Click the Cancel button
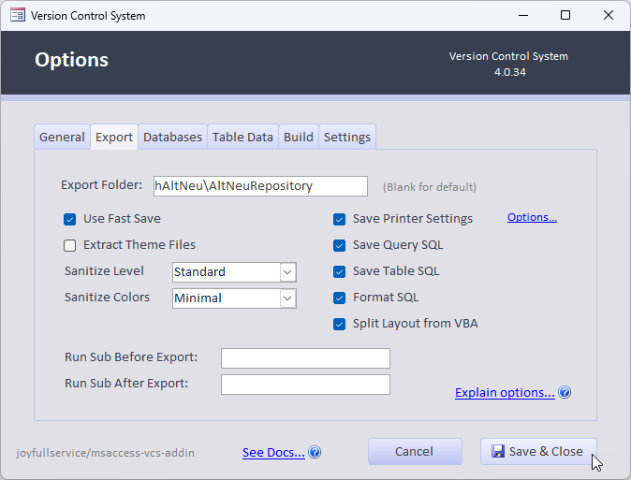The width and height of the screenshot is (631, 480). coord(414,451)
